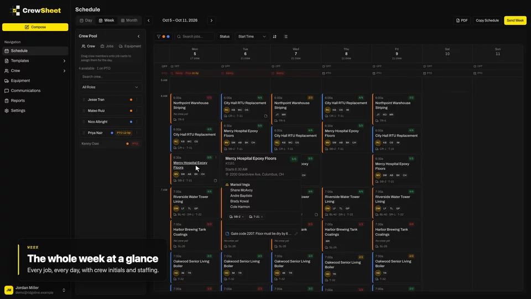Click Friday column header day 9
The height and width of the screenshot is (299, 531).
pos(397,54)
